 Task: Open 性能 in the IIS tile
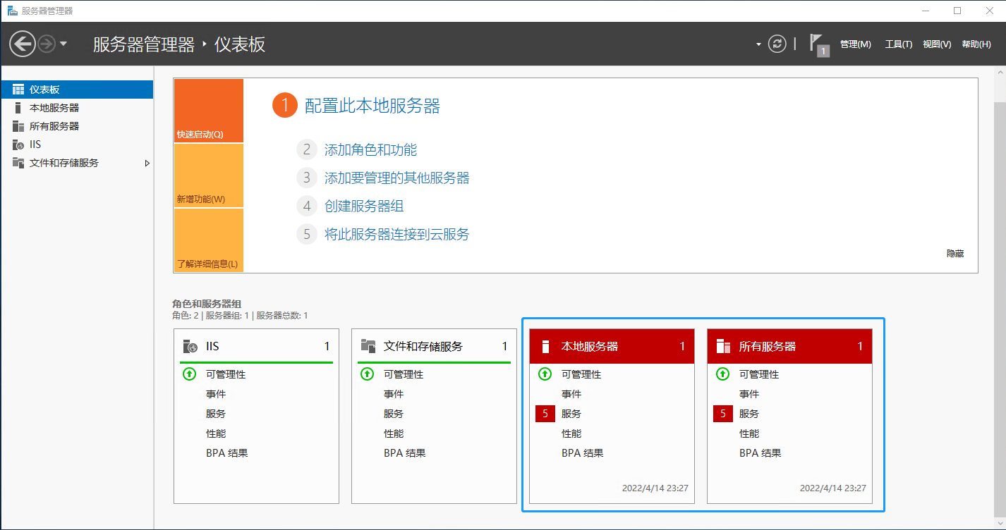point(216,433)
